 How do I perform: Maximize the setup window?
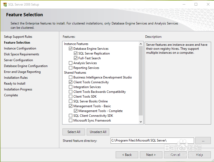(x=196, y=4)
